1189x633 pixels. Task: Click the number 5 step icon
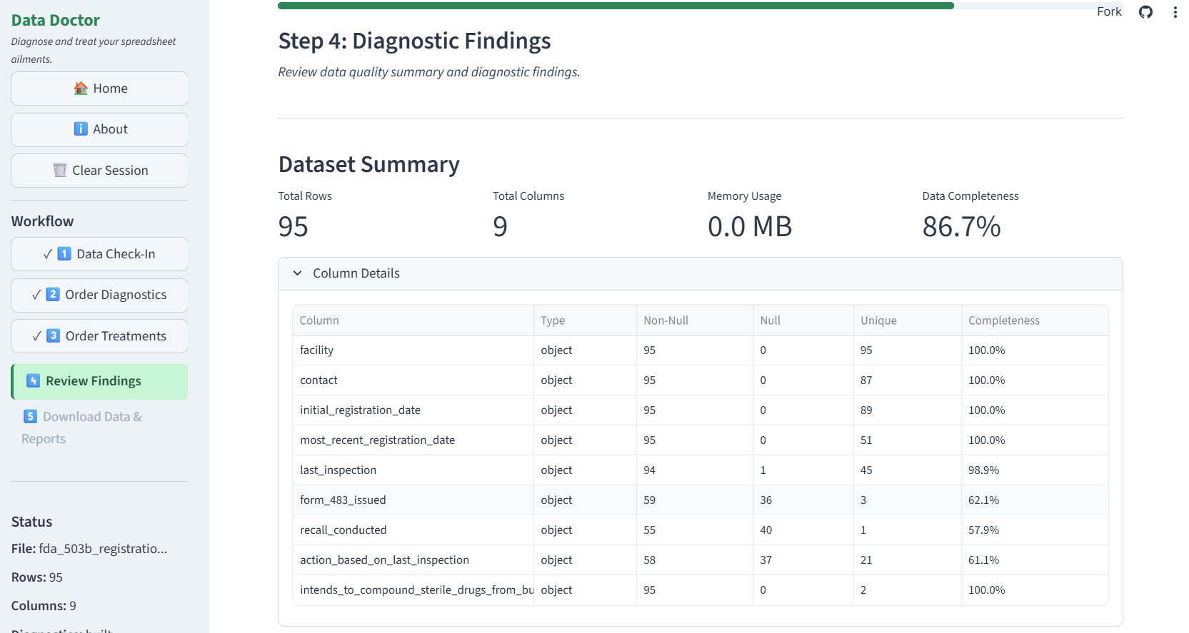coord(30,417)
